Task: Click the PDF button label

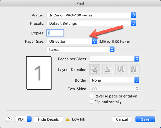Action: click(x=21, y=119)
